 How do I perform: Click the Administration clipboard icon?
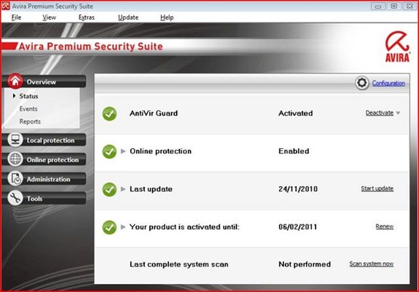pyautogui.click(x=15, y=179)
